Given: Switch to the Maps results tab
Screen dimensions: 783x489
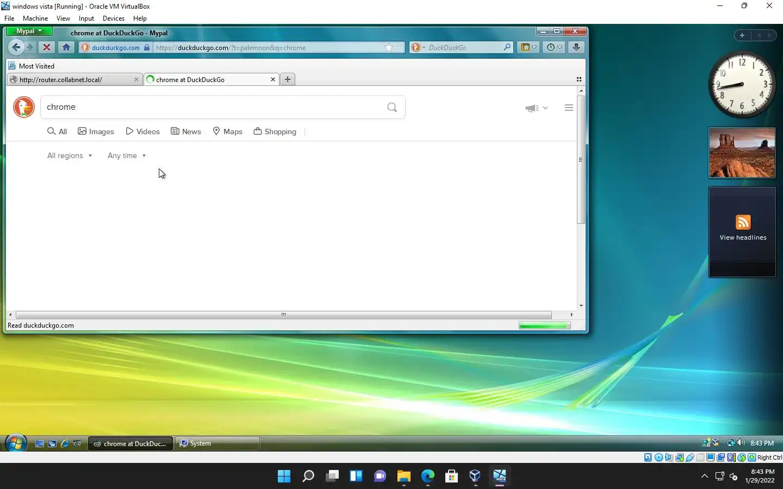Looking at the screenshot, I should click(227, 131).
